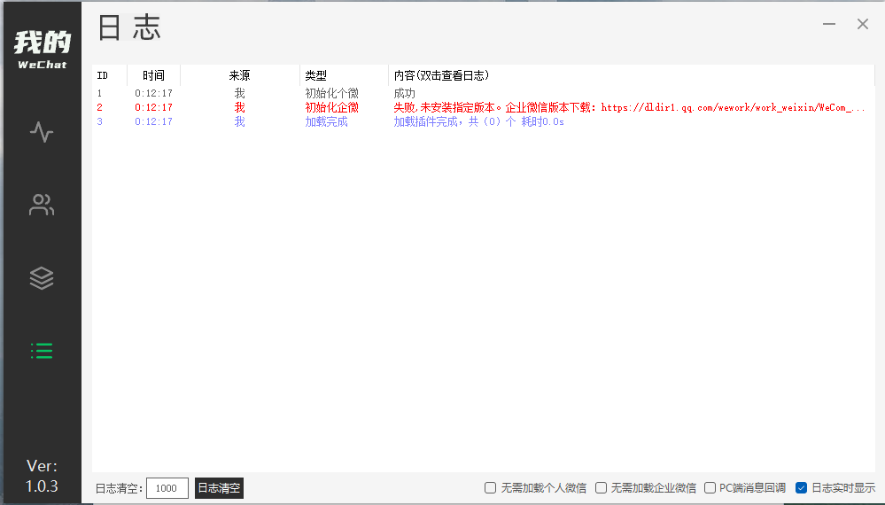
Task: Click the 类型 column header
Action: tap(316, 75)
